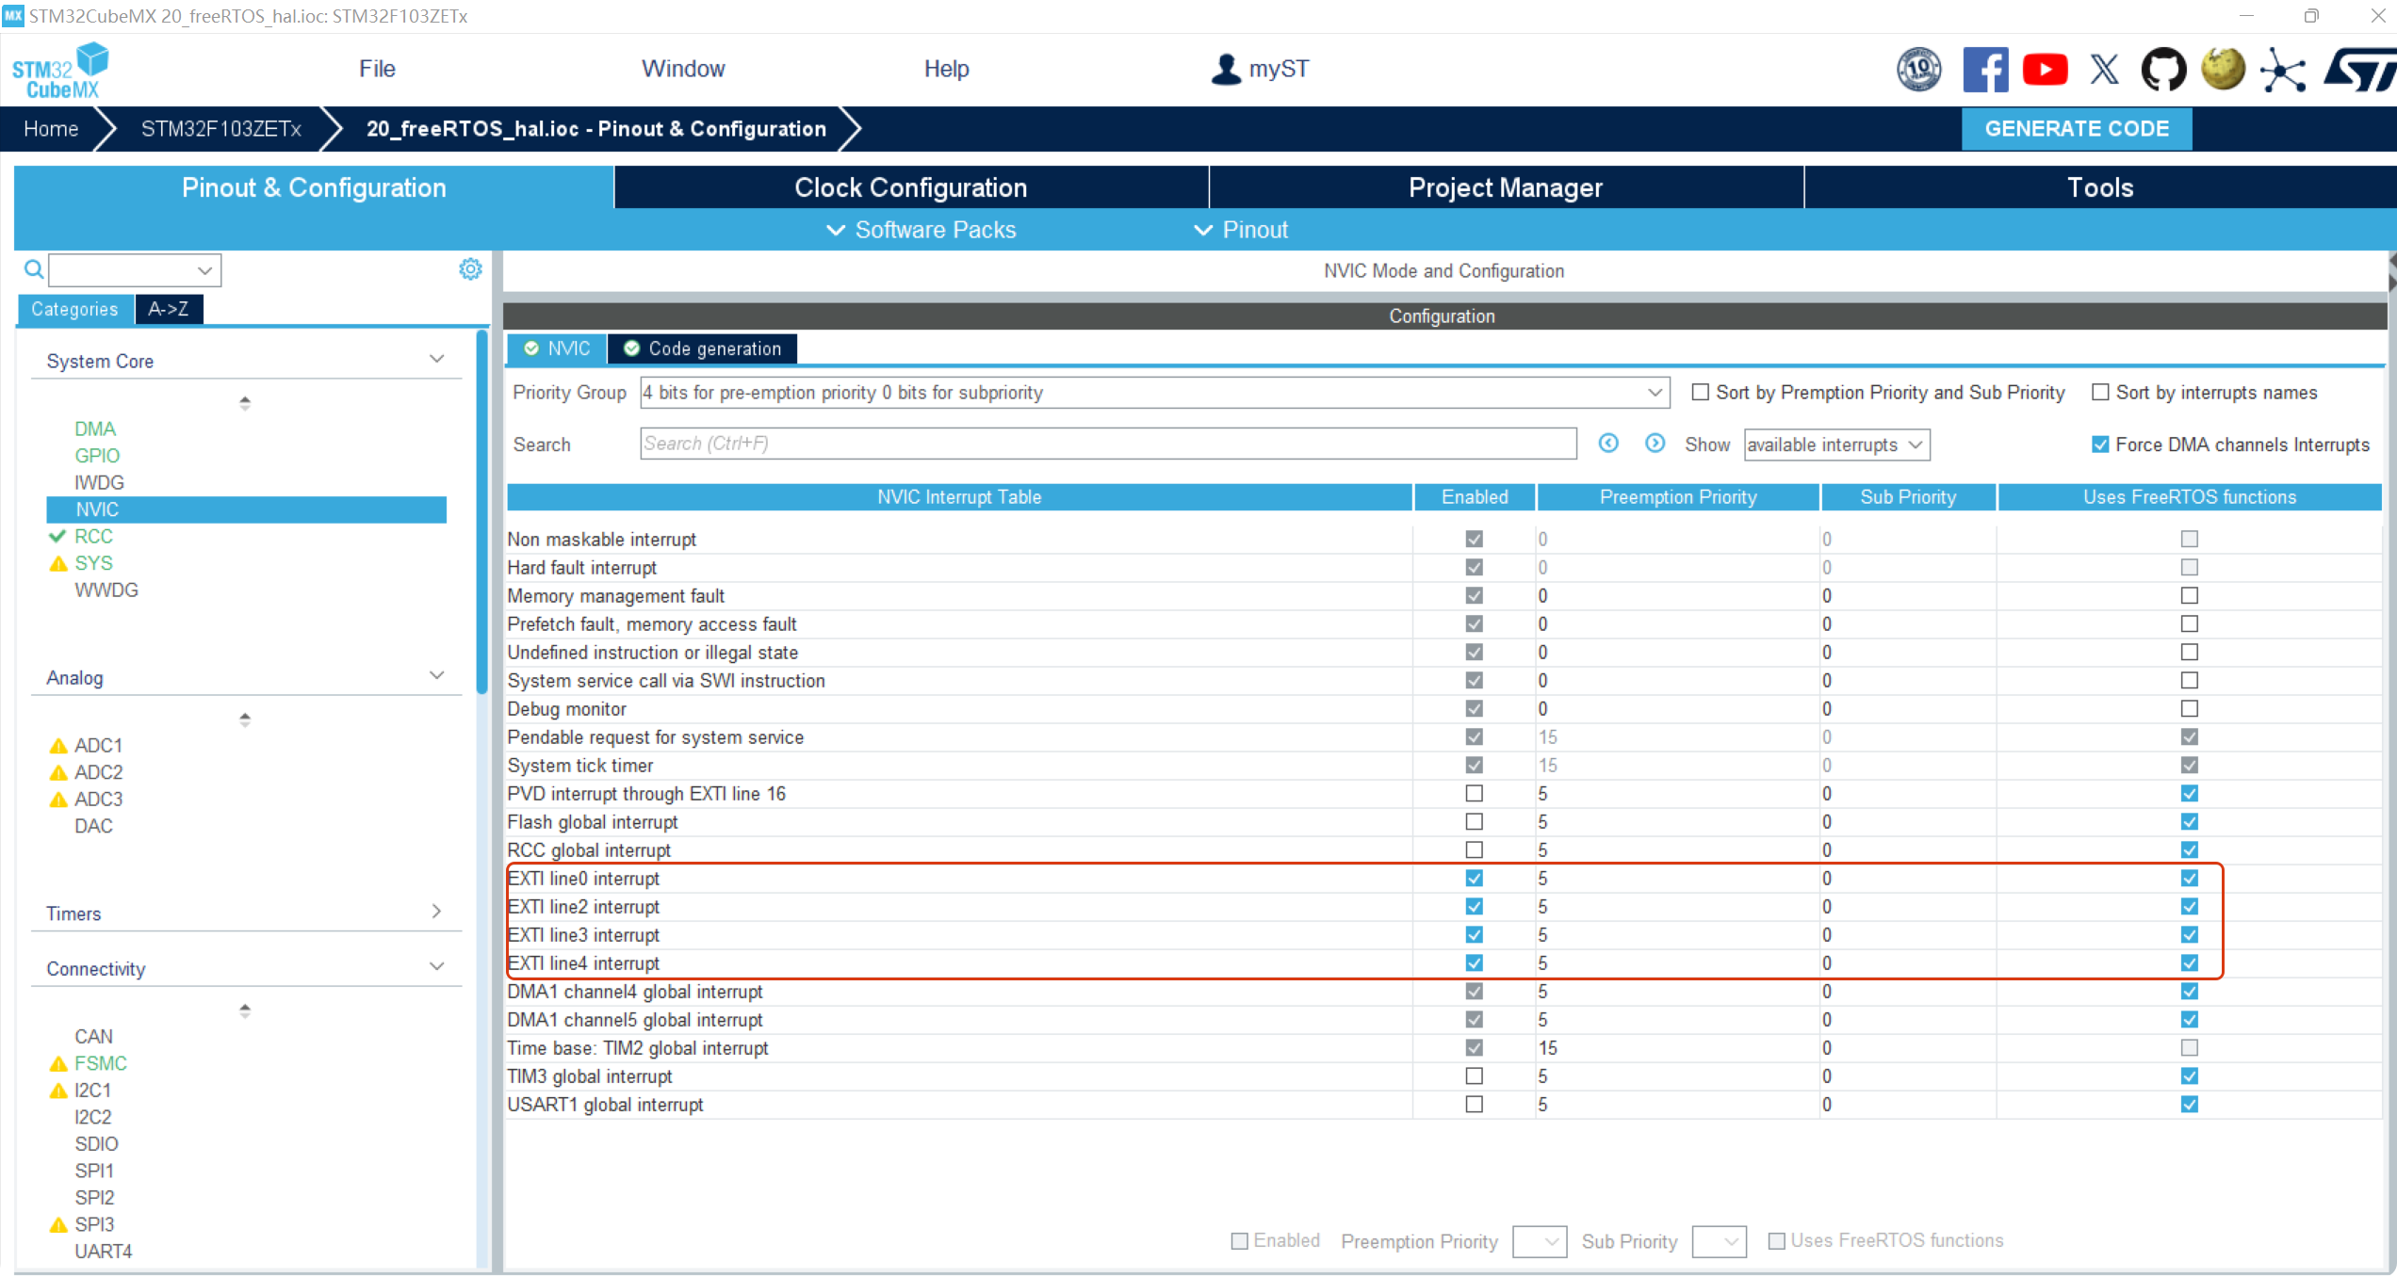This screenshot has height=1277, width=2397.
Task: Open the Software Packs menu
Action: [921, 230]
